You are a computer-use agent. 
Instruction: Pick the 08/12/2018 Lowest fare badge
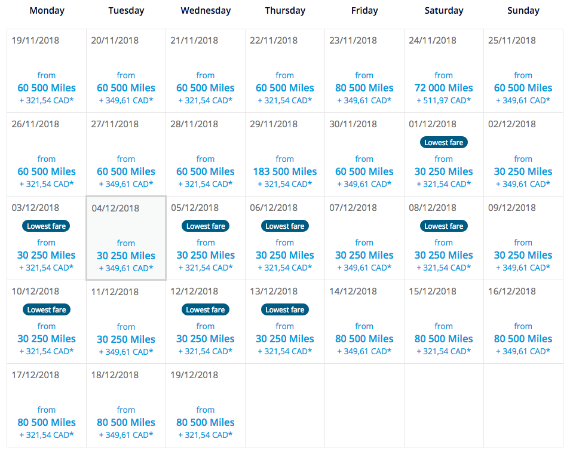[x=443, y=226]
